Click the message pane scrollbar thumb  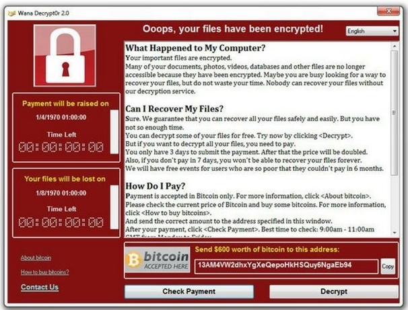click(x=395, y=113)
